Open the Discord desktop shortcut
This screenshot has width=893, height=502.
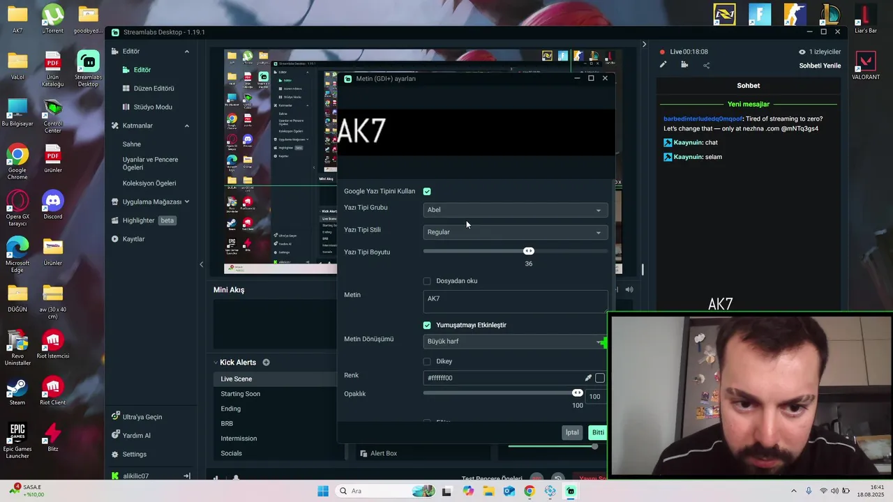[x=53, y=205]
